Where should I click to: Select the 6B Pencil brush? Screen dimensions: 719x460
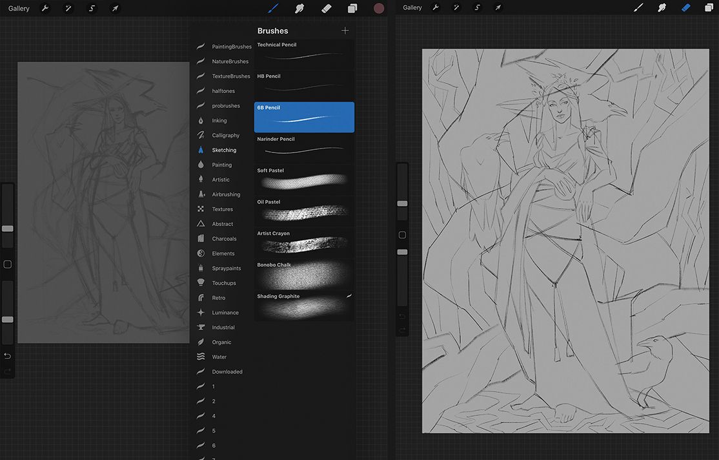coord(304,116)
